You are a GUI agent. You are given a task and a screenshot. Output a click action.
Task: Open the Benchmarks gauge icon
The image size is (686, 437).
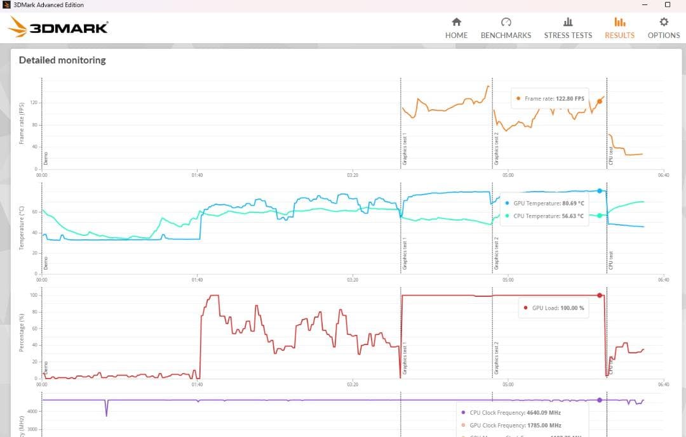506,22
